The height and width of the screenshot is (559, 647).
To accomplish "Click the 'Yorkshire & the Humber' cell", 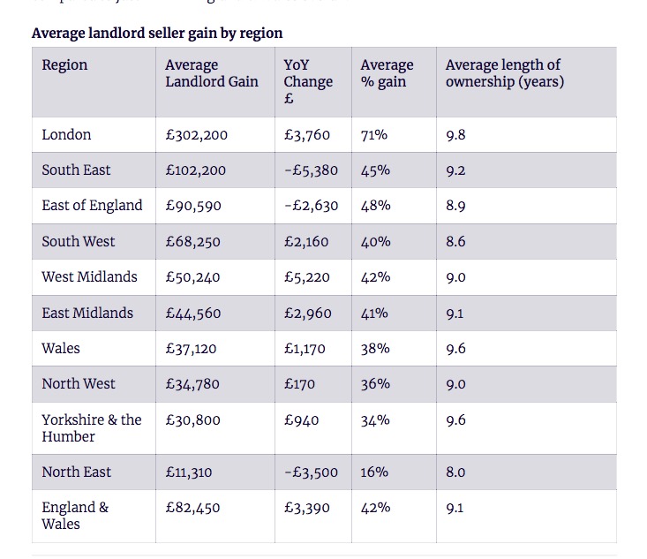I will click(x=91, y=427).
